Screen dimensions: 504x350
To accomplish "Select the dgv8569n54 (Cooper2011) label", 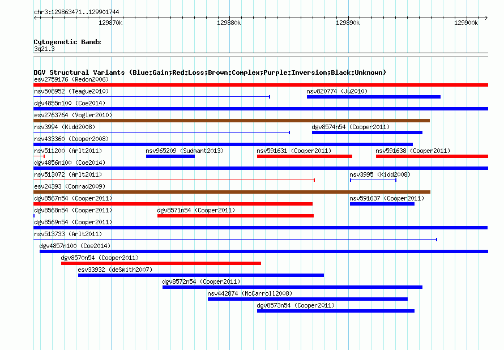I will coord(73,222).
